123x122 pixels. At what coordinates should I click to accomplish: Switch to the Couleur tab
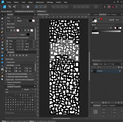click(96, 14)
